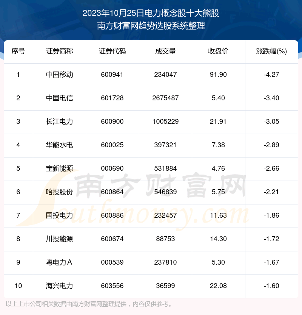
Task: Click stock code 000690
Action: point(112,168)
